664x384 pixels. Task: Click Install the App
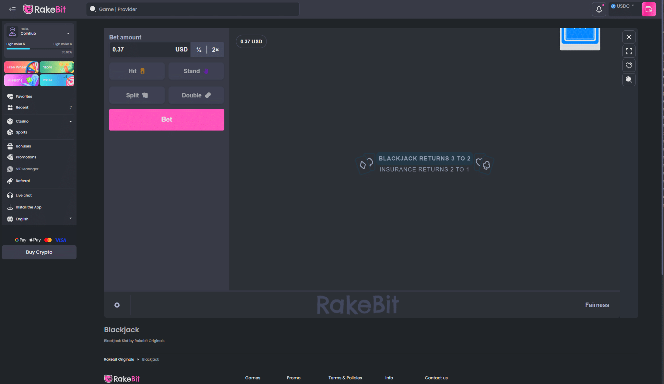point(39,207)
